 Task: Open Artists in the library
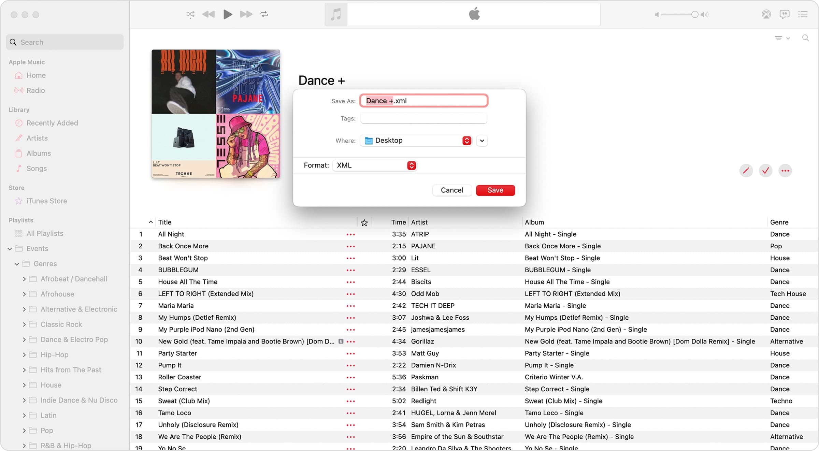[37, 138]
